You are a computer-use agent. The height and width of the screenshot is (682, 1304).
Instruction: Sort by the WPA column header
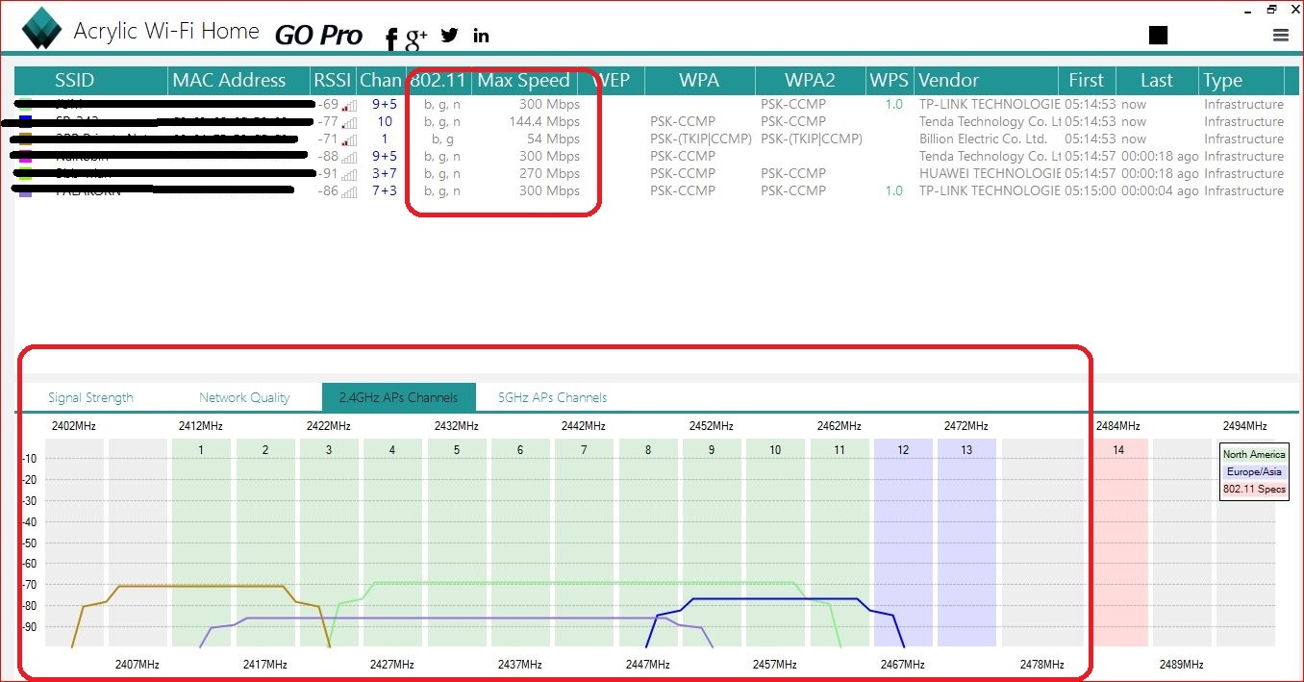click(699, 81)
